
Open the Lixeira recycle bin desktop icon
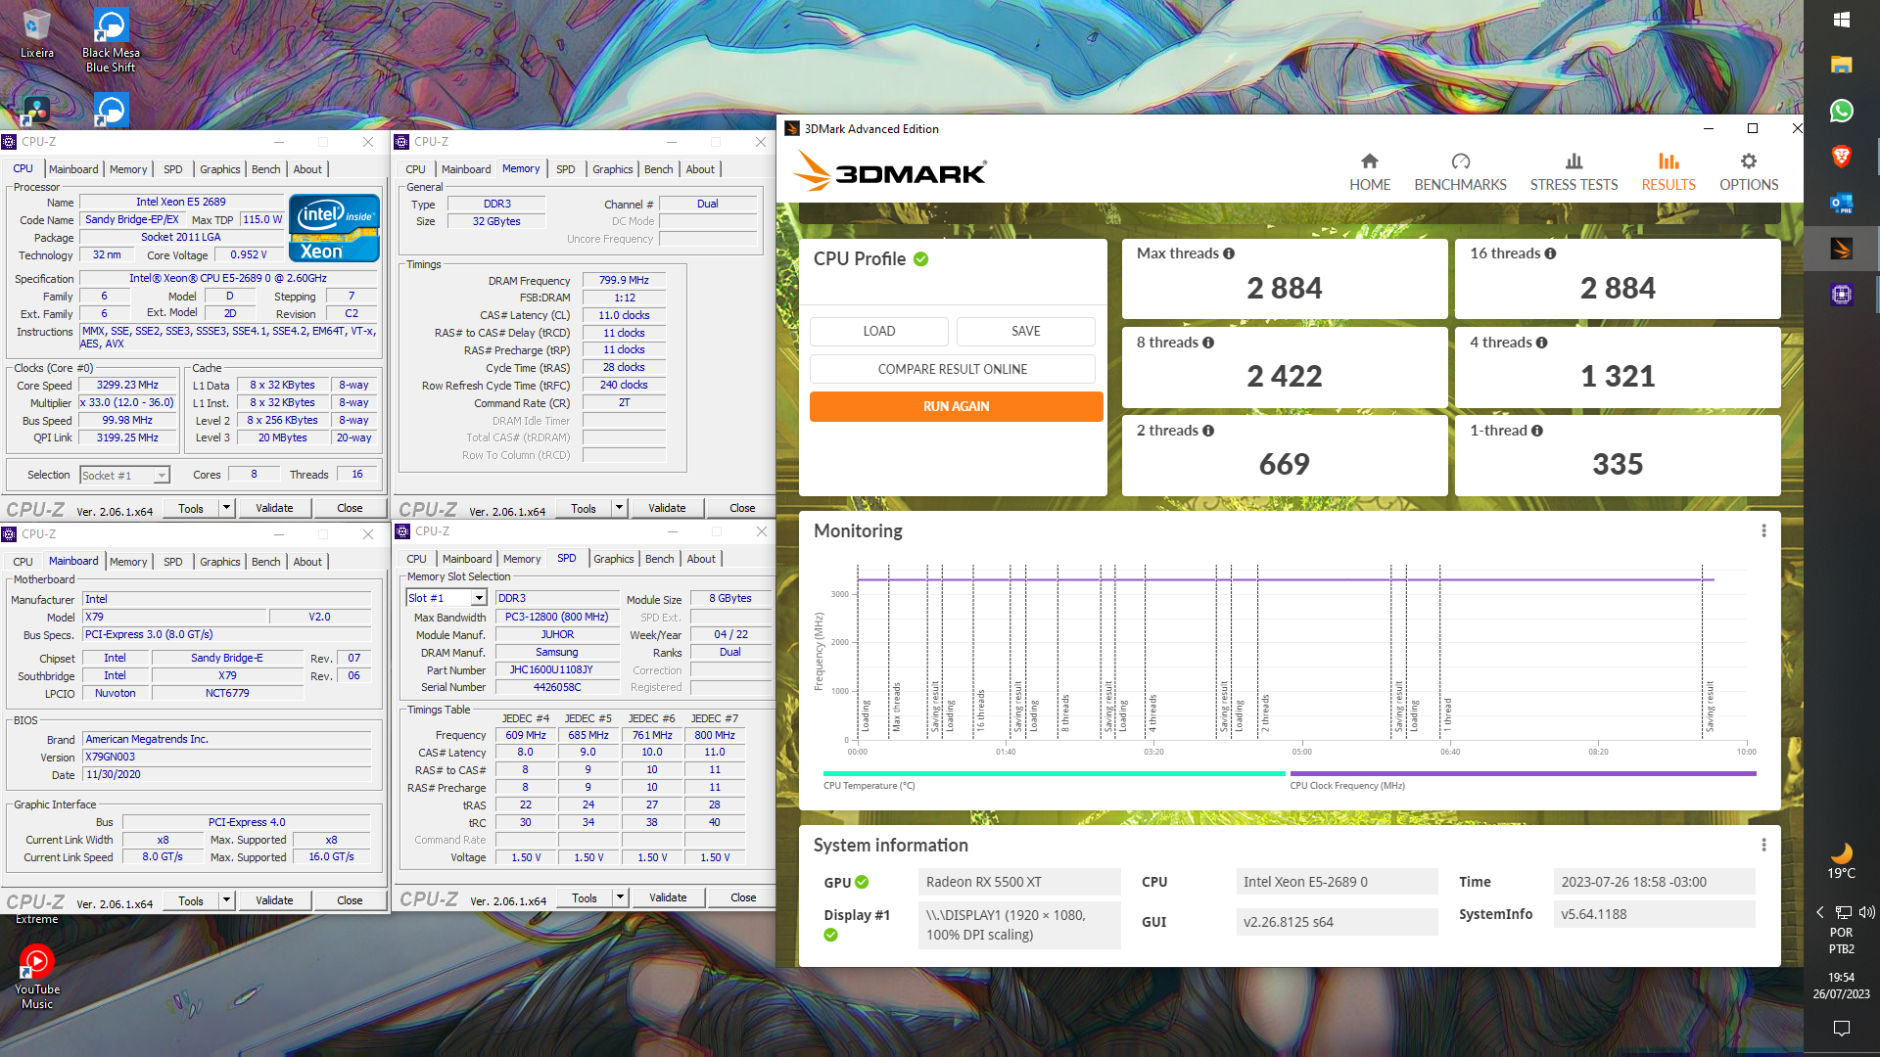(x=36, y=33)
